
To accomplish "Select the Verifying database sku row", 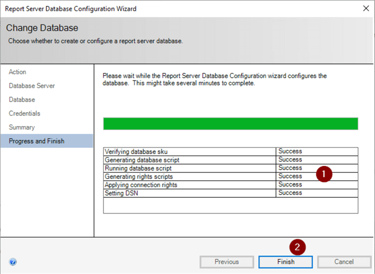I will pyautogui.click(x=189, y=152).
